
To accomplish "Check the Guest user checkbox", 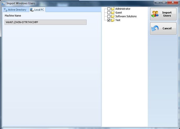I will (x=109, y=13).
